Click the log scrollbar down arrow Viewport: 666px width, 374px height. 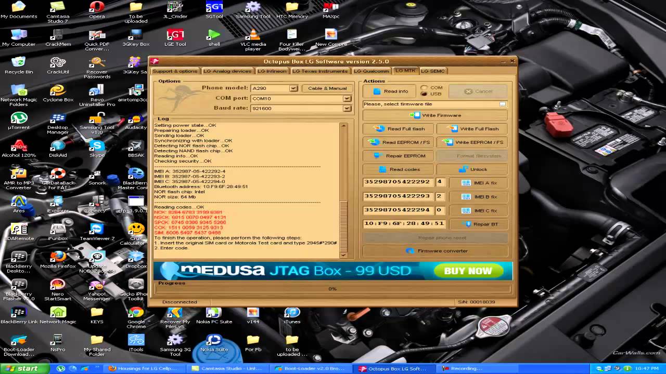pyautogui.click(x=343, y=255)
